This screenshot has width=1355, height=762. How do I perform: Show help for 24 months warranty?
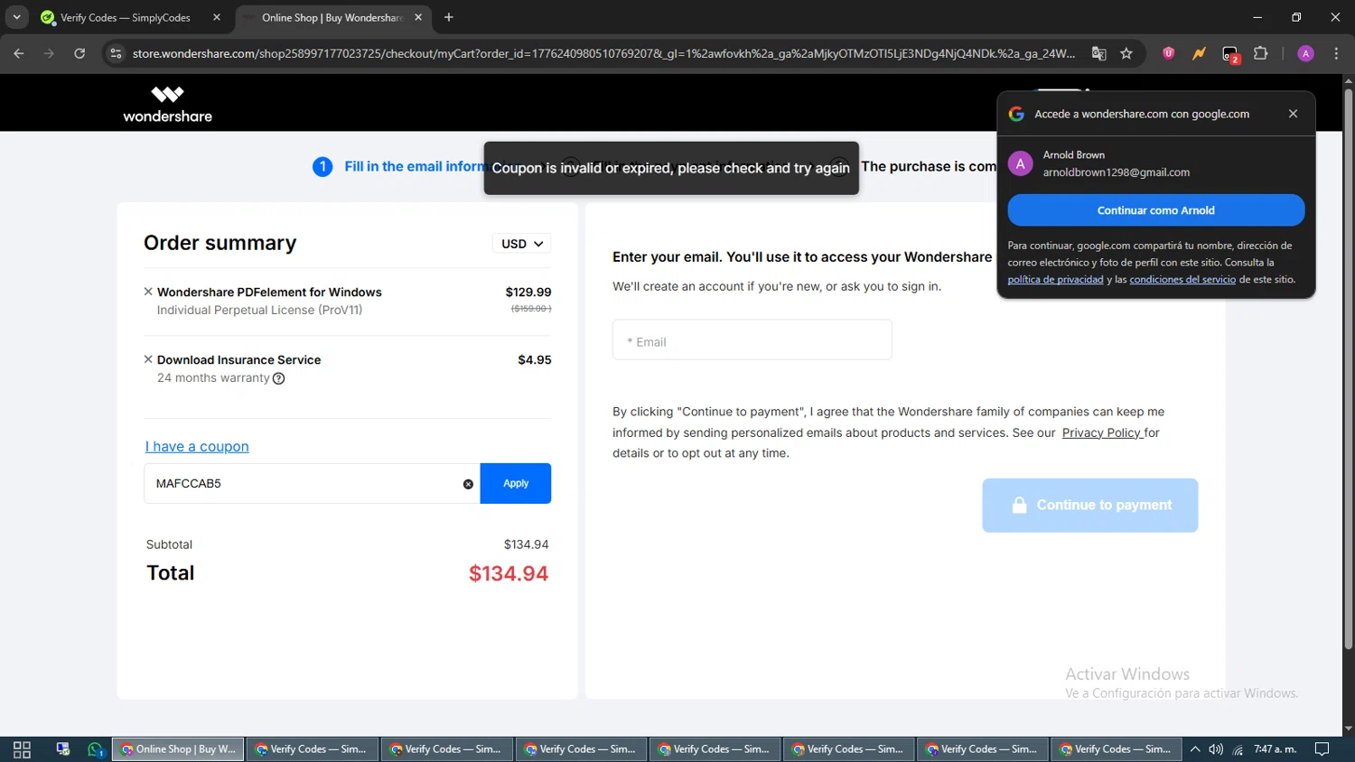(279, 378)
